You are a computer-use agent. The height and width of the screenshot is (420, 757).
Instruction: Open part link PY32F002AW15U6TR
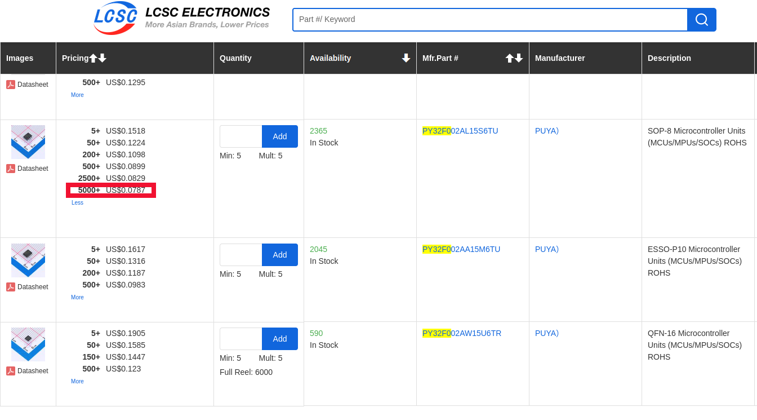[462, 333]
